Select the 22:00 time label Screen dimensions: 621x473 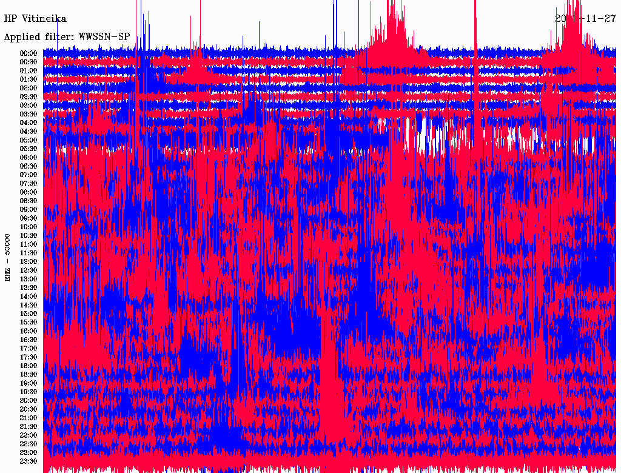[x=29, y=435]
